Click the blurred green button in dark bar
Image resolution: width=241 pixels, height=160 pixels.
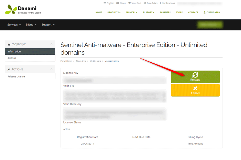tap(210, 25)
